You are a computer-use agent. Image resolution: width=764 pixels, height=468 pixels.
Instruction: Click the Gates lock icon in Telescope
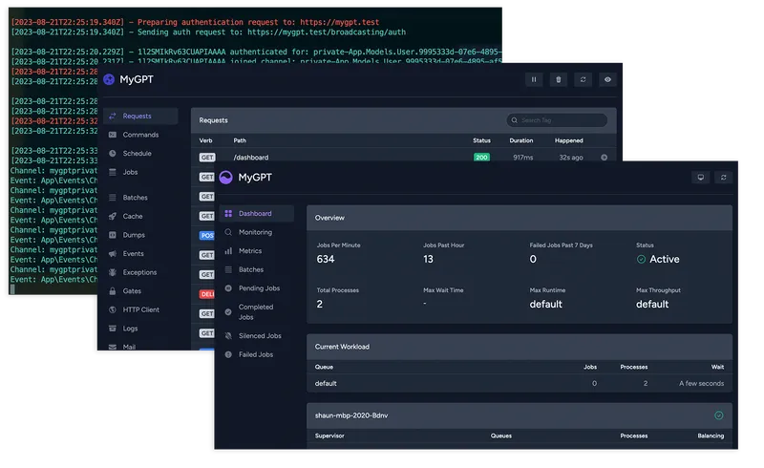pos(113,291)
